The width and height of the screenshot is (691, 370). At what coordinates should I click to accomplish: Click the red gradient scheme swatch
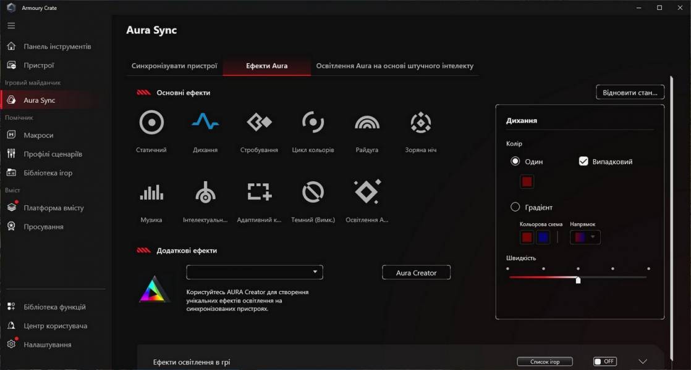pos(527,237)
